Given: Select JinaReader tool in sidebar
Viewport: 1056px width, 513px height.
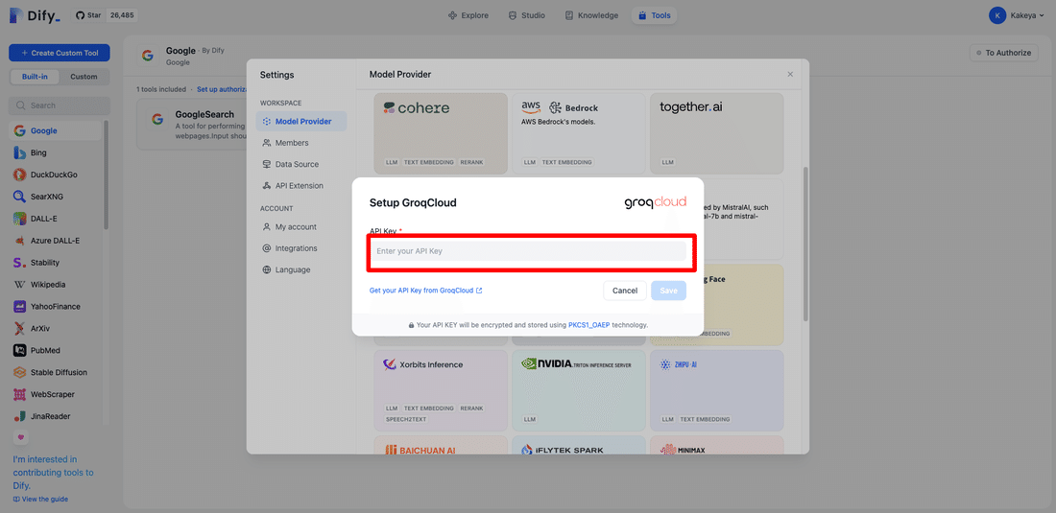Looking at the screenshot, I should [56, 417].
